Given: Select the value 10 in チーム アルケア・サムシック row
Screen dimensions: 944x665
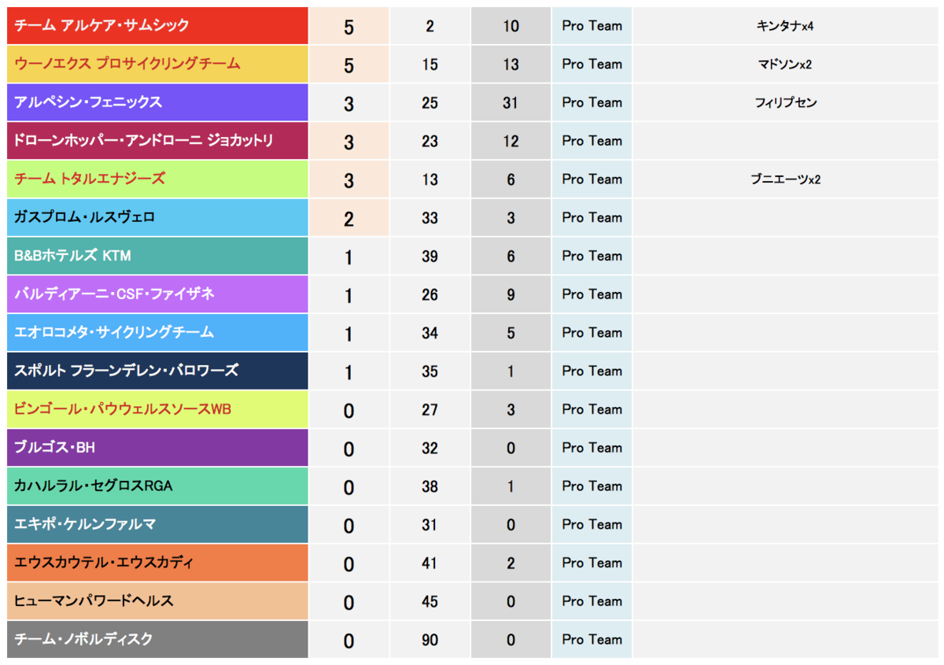Looking at the screenshot, I should 511,27.
